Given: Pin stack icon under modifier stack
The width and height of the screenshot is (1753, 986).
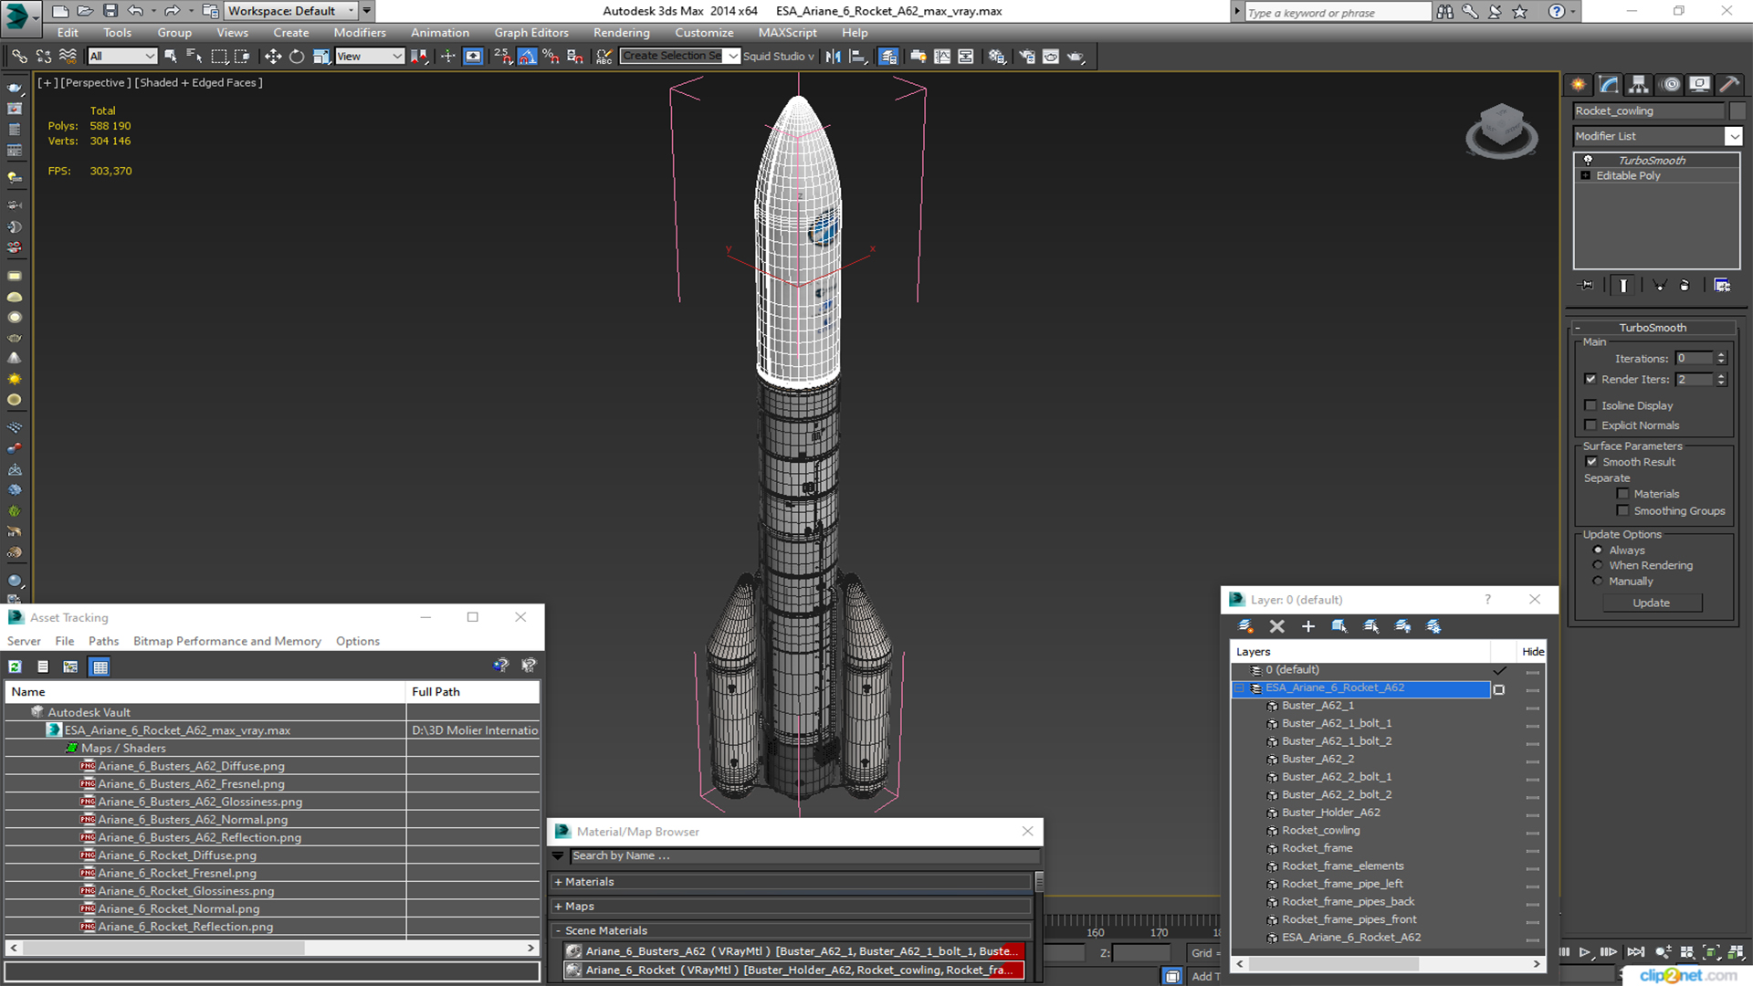Looking at the screenshot, I should coord(1587,286).
